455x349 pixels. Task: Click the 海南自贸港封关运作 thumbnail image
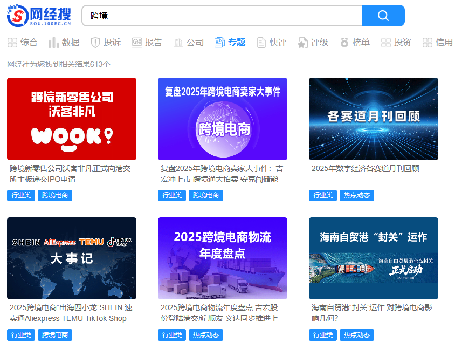pyautogui.click(x=373, y=258)
